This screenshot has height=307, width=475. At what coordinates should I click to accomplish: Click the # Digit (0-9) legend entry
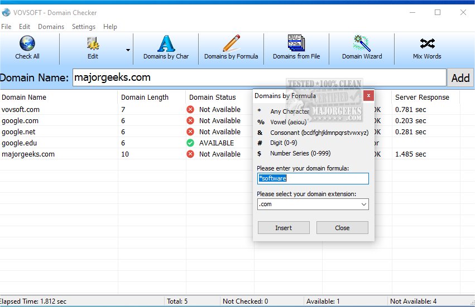[x=277, y=143]
